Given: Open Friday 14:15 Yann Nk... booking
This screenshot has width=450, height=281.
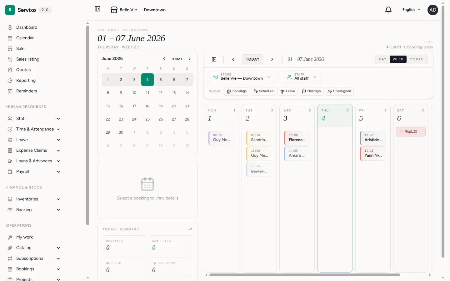Looking at the screenshot, I should (373, 154).
